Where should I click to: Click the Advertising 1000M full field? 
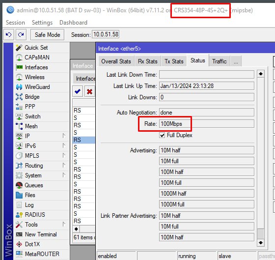207,204
